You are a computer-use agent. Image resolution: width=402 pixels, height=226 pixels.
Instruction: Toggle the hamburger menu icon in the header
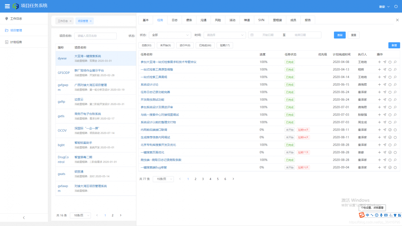(x=7, y=6)
